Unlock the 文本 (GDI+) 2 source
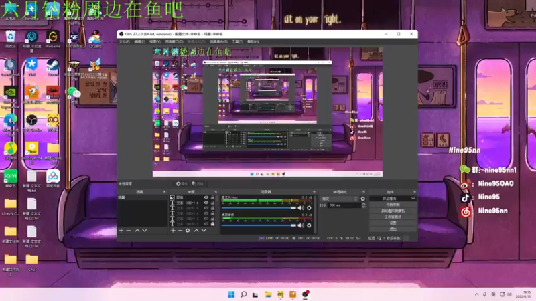The width and height of the screenshot is (536, 301). coord(212,224)
